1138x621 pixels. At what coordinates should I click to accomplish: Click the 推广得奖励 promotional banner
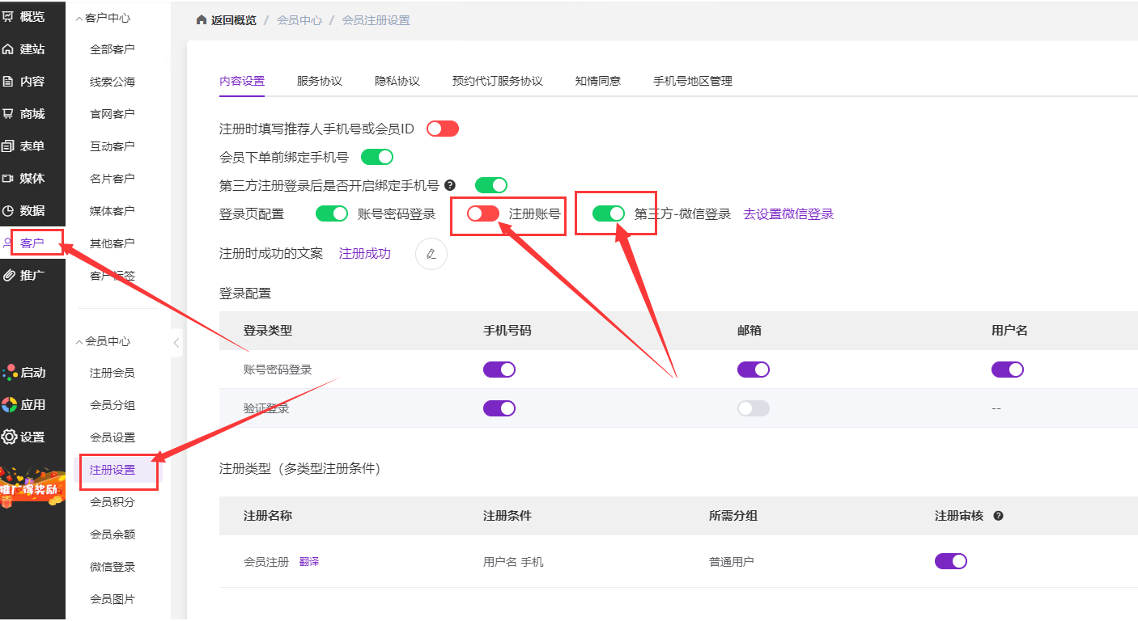32,488
